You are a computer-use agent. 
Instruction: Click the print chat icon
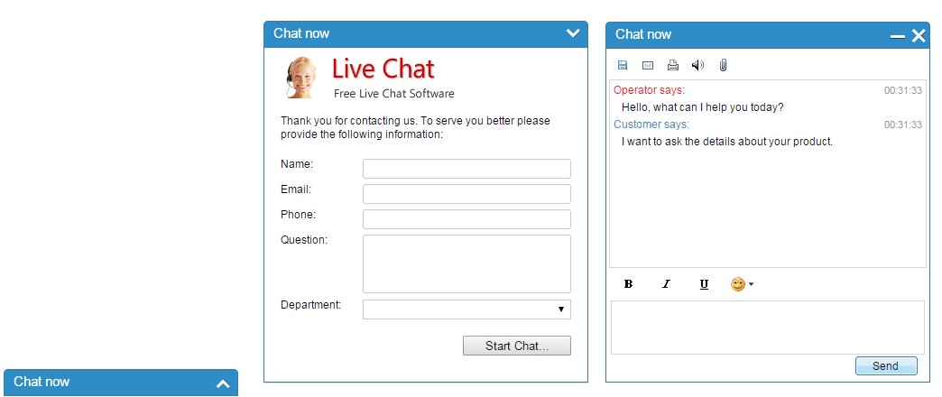pos(673,65)
